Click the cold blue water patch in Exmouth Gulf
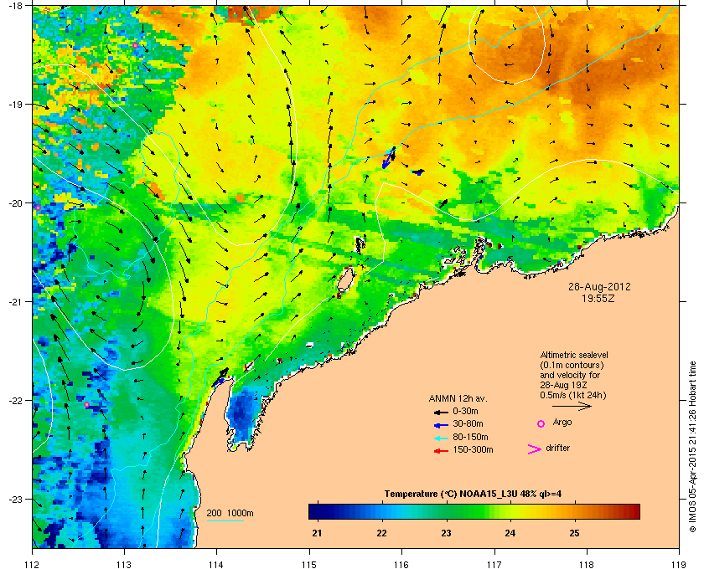 pos(243,415)
